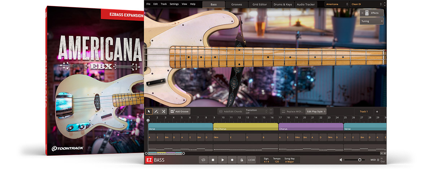433x176 pixels.
Task: Switch to the Grooves tab
Action: pyautogui.click(x=237, y=4)
